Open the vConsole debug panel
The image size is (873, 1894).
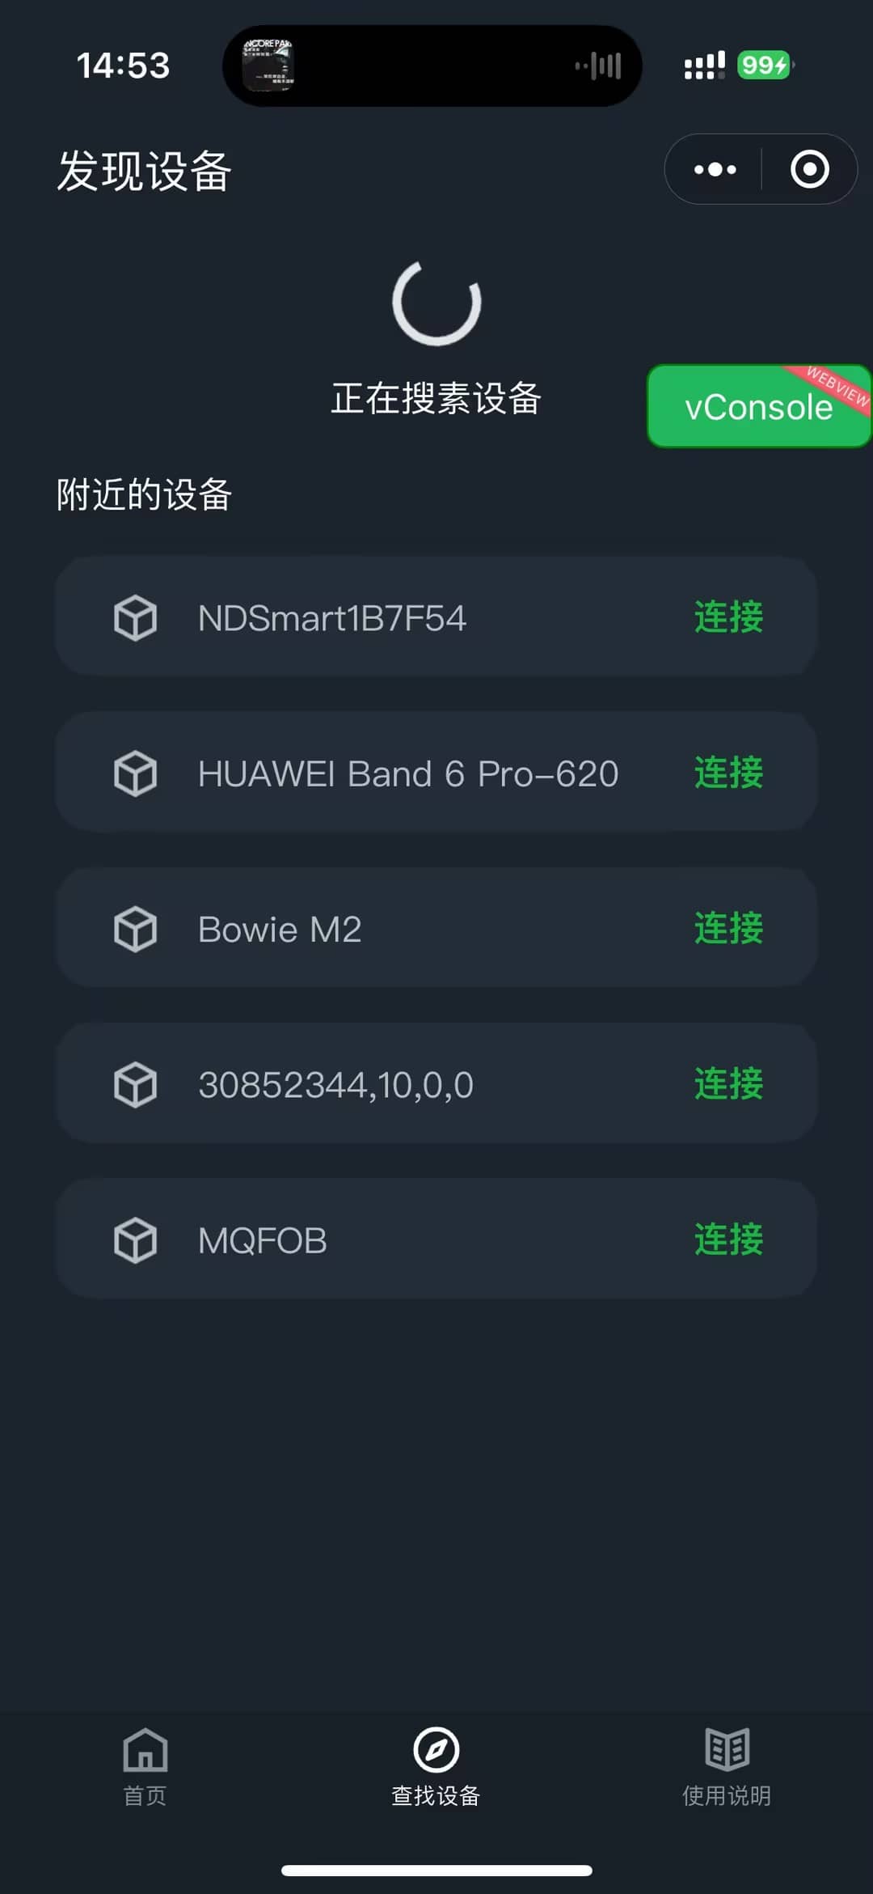(x=758, y=406)
